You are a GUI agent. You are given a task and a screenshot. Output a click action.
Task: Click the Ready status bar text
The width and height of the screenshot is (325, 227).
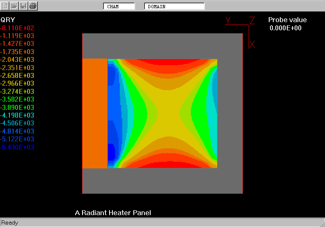click(x=10, y=222)
